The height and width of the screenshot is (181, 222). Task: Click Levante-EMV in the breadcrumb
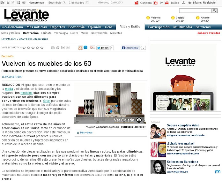(9, 39)
